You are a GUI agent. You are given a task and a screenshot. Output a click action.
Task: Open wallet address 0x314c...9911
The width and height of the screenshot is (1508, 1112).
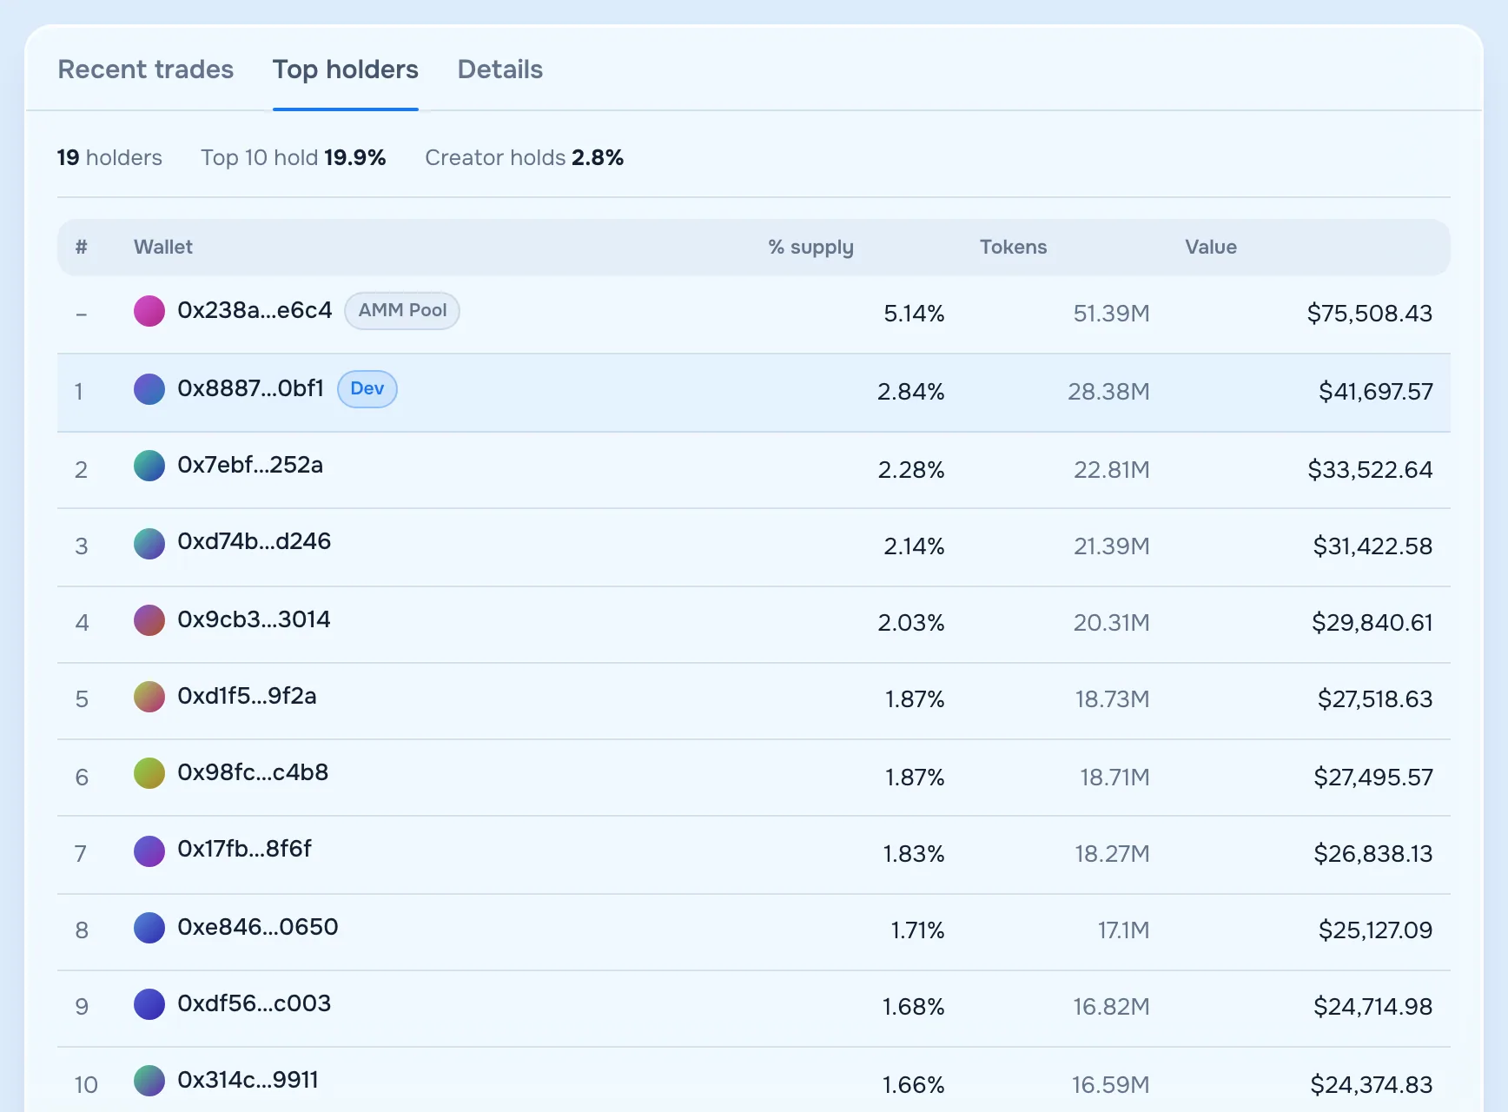[x=248, y=1080]
